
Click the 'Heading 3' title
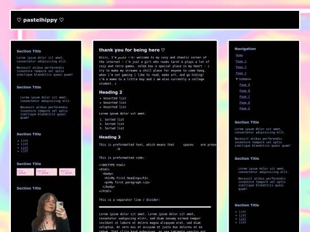point(110,137)
